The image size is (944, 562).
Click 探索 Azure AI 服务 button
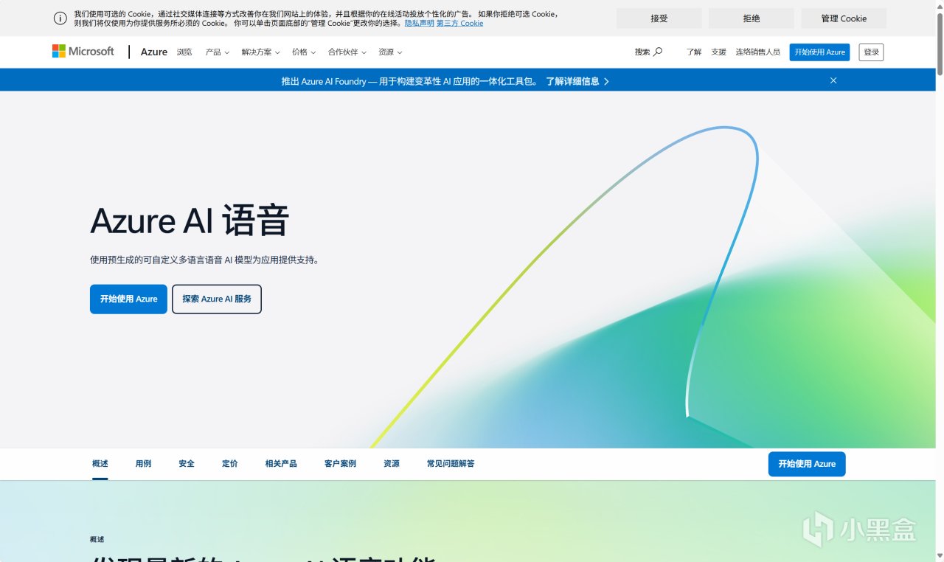[217, 299]
